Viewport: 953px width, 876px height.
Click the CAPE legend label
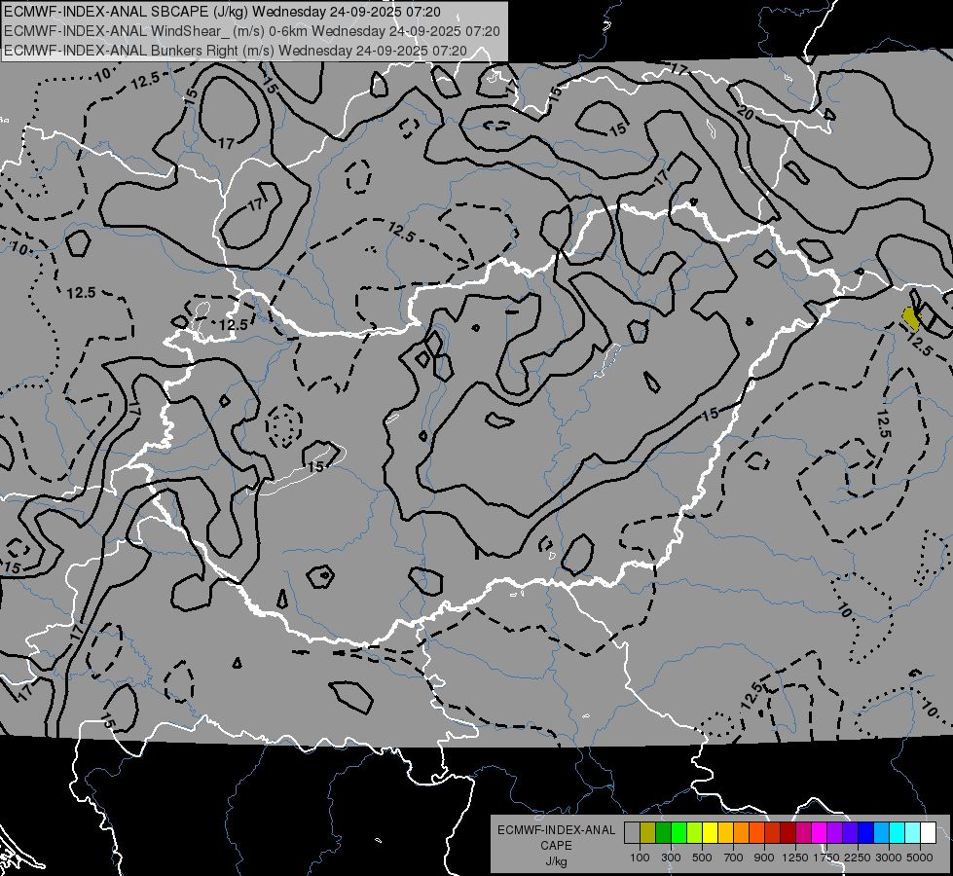[556, 846]
